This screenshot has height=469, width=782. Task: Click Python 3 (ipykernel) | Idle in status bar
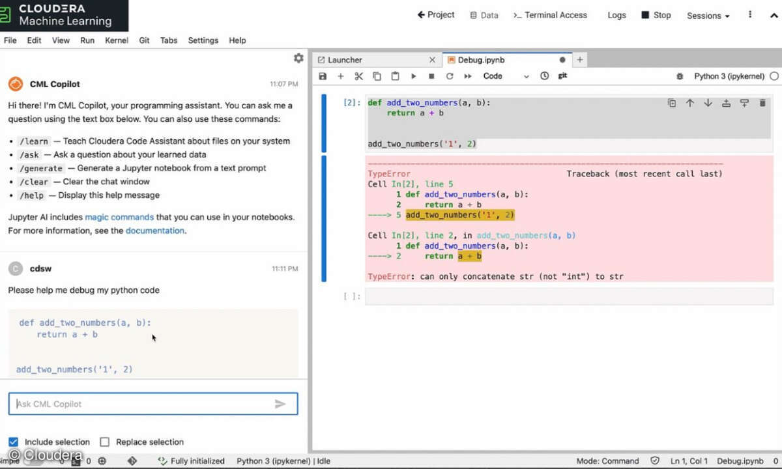click(x=283, y=461)
